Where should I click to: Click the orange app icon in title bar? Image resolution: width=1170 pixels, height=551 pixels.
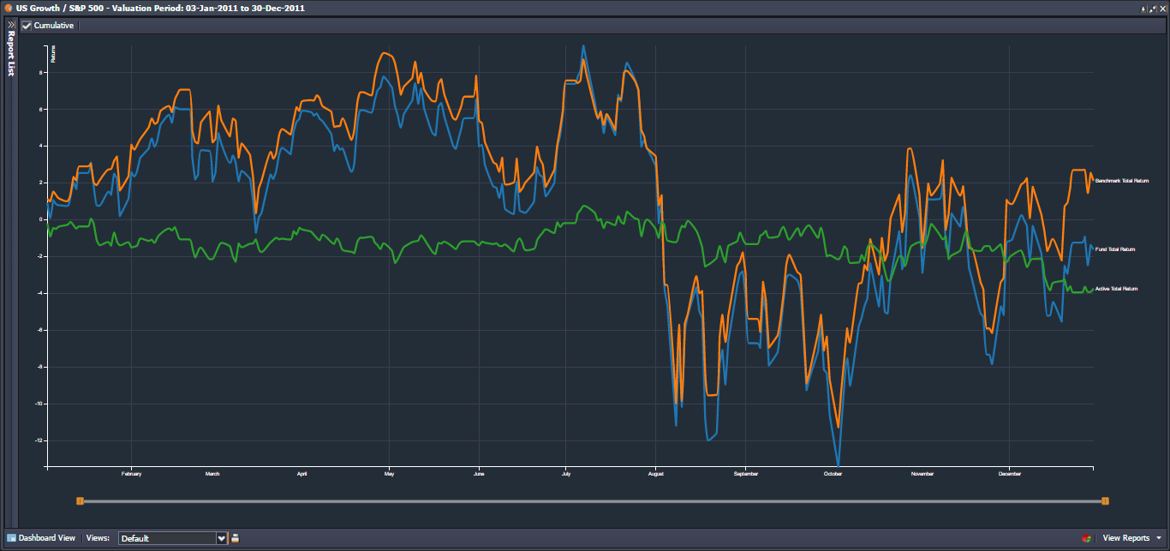[x=8, y=8]
